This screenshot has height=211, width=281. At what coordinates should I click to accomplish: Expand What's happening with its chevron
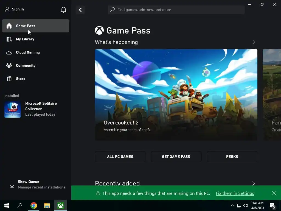(x=253, y=42)
